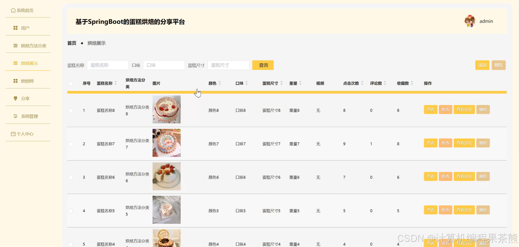This screenshot has width=519, height=247.
Task: Click the icon beside 分享 in sidebar
Action: coord(16,98)
